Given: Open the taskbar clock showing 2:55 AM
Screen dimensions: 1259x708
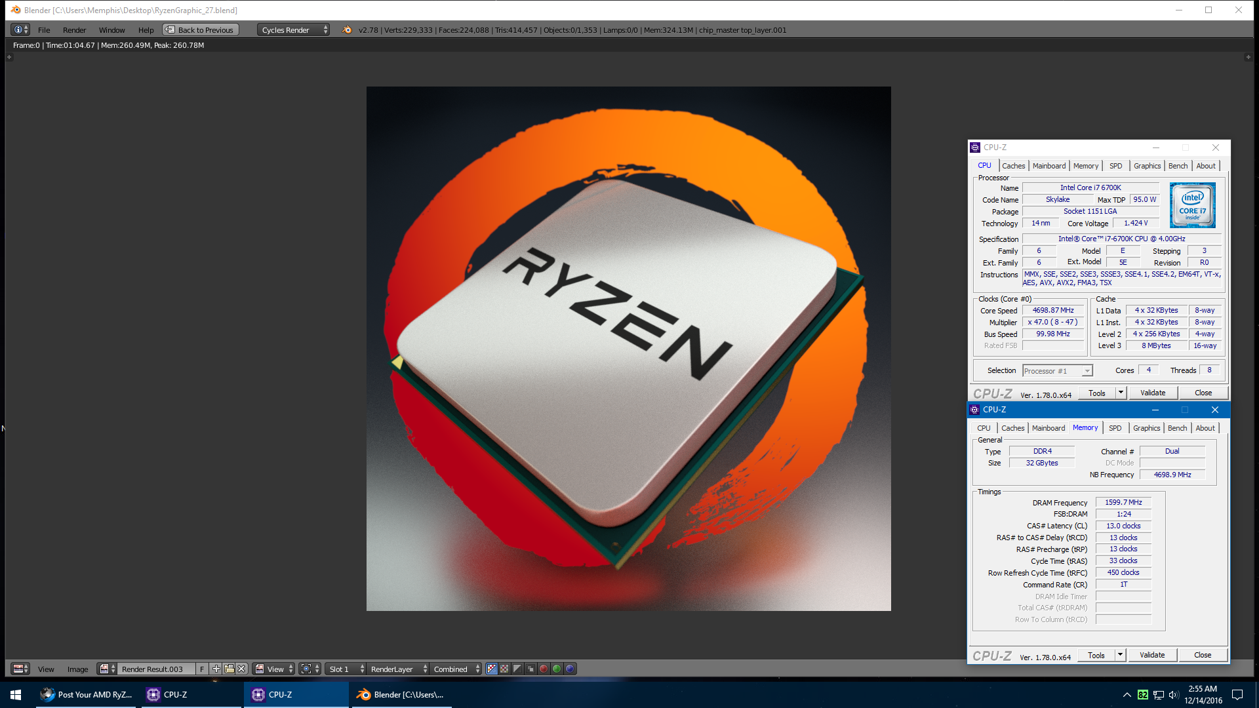Looking at the screenshot, I should point(1203,694).
